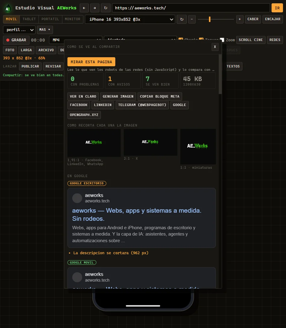Click the GOOGLE ESCRITORIO badge
The height and width of the screenshot is (328, 286).
[87, 184]
